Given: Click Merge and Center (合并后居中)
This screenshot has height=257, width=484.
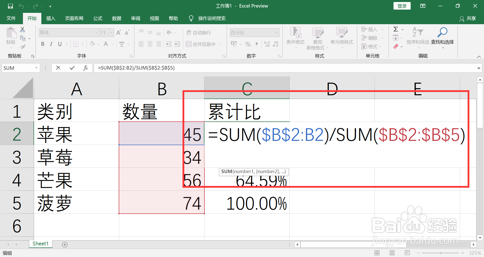Looking at the screenshot, I should pos(201,44).
